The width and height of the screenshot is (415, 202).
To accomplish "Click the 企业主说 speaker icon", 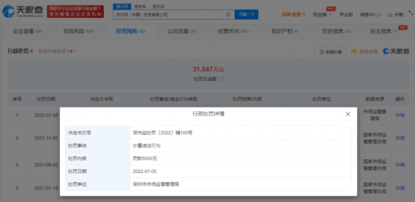I will coord(354,51).
